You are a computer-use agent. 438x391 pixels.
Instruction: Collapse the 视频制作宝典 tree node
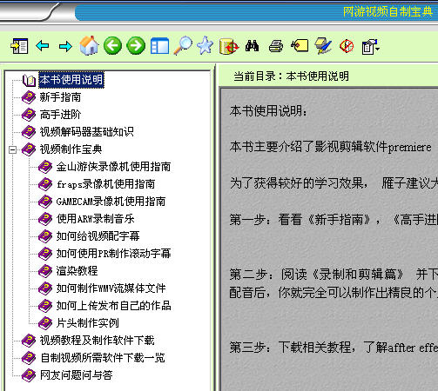tap(12, 149)
